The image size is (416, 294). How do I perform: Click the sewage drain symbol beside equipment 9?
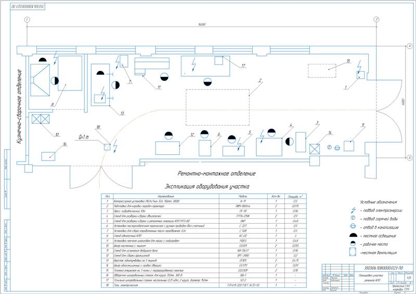tap(337, 148)
